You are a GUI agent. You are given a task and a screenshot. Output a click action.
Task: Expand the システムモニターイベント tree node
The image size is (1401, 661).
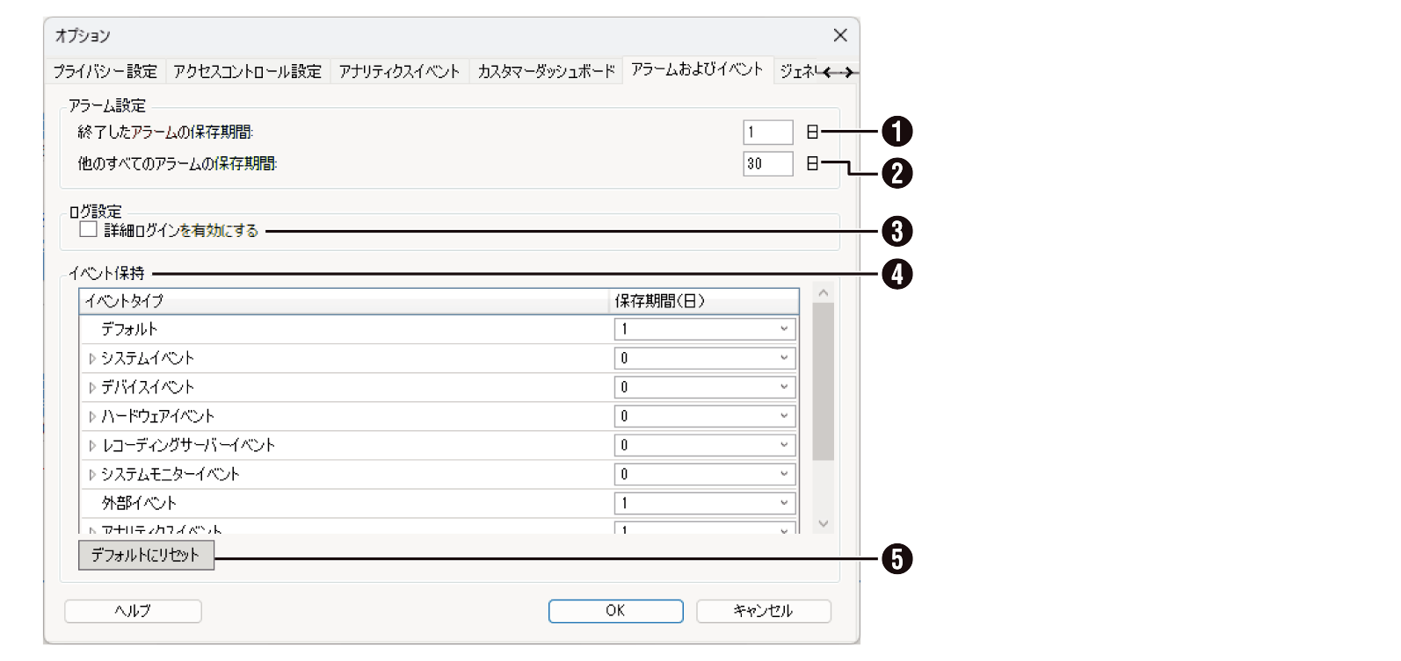coord(92,474)
